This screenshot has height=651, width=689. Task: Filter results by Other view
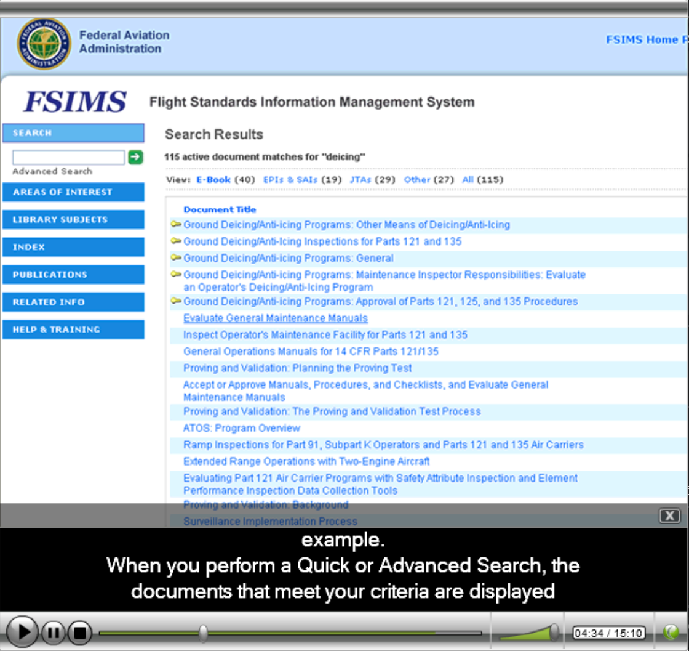pos(417,179)
